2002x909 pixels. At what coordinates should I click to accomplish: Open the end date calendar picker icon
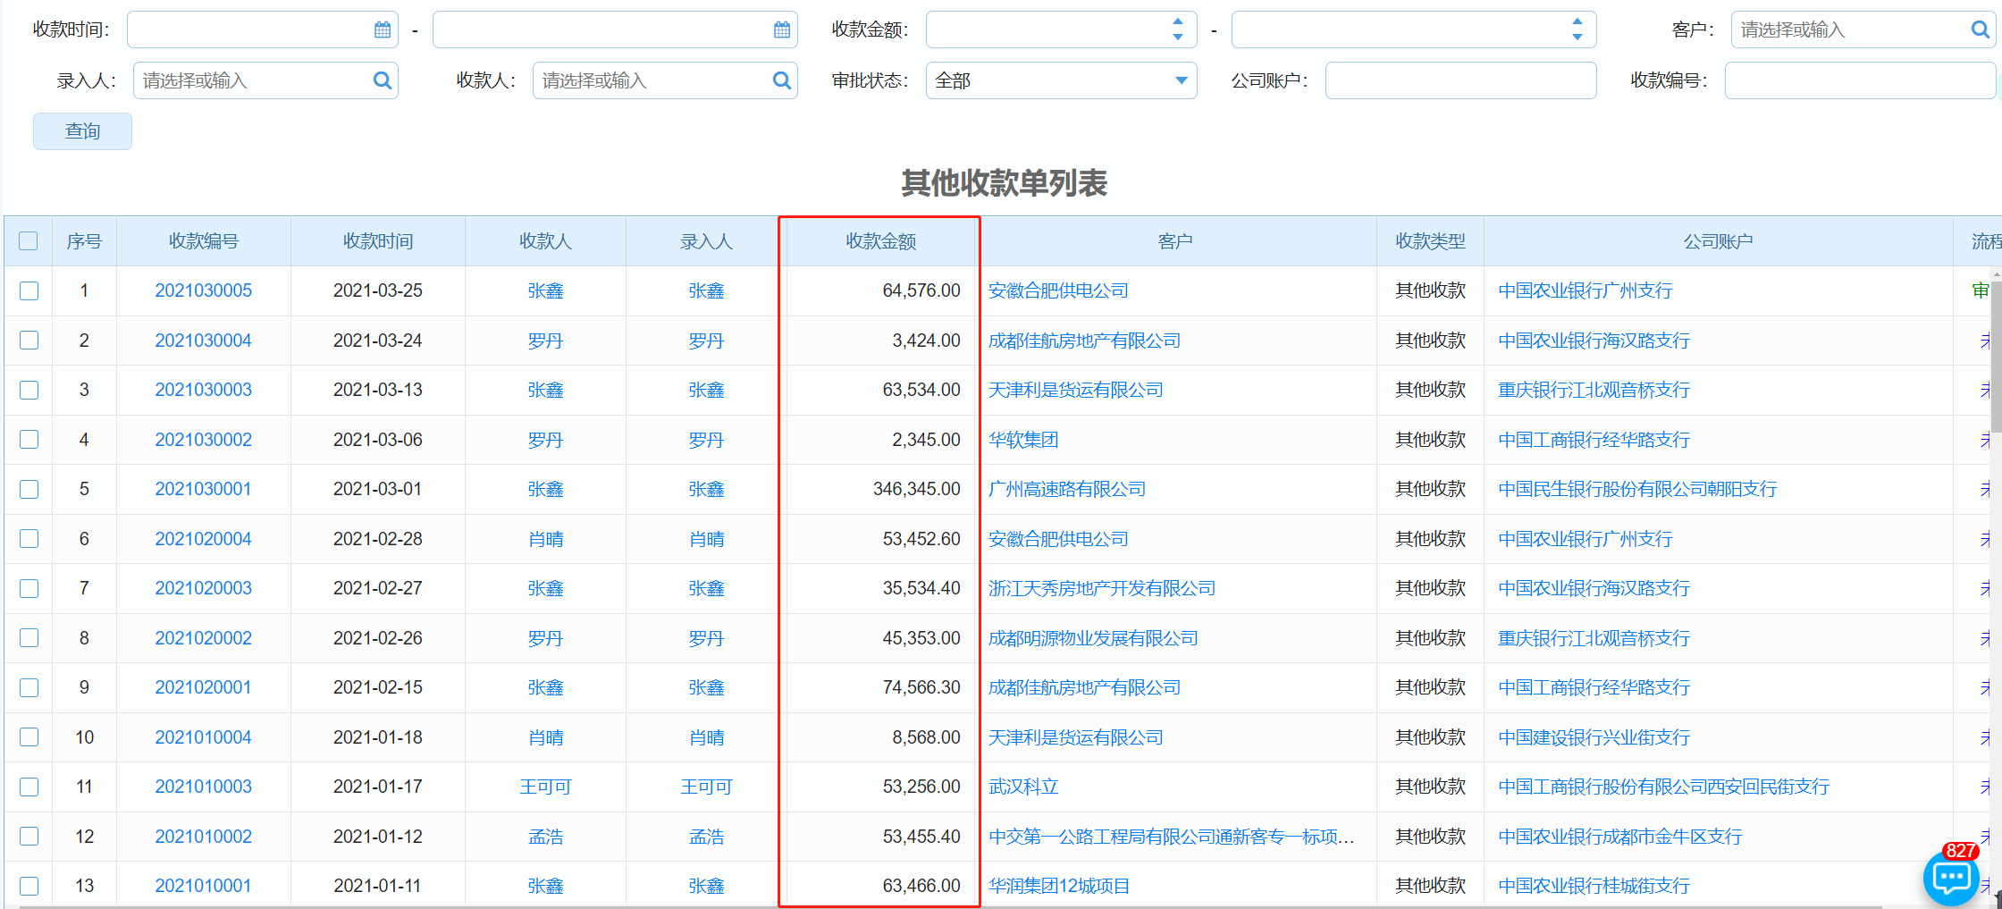[x=782, y=30]
